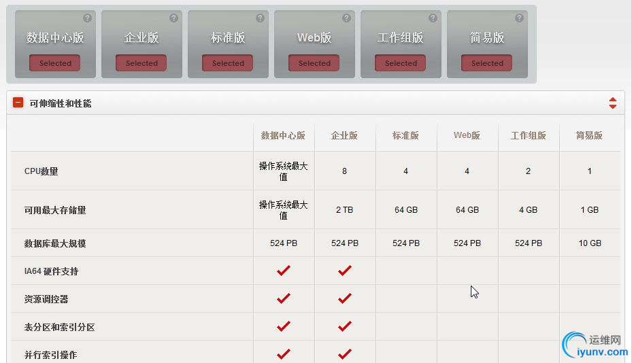Select the 企业版 edition card title

(142, 38)
